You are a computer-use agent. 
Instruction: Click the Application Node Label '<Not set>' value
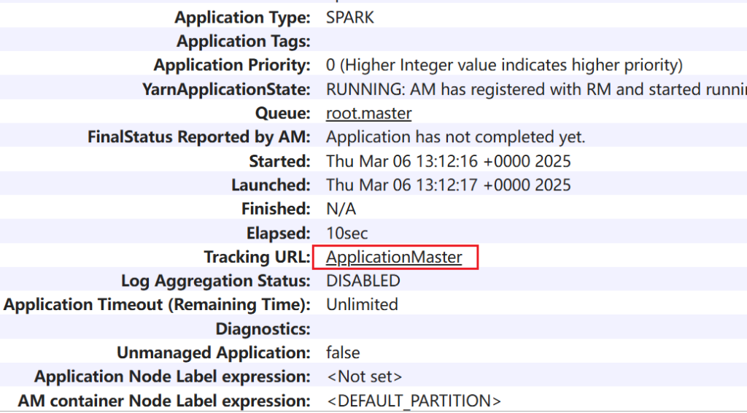(364, 377)
